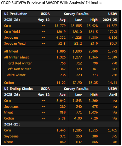Click corn yield 2024-25 value 179.3
The width and height of the screenshot is (122, 146).
pyautogui.click(x=112, y=32)
